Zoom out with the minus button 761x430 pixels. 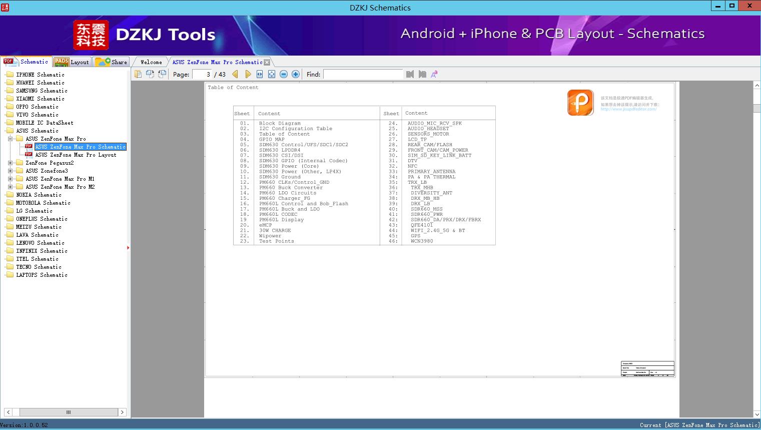[284, 74]
